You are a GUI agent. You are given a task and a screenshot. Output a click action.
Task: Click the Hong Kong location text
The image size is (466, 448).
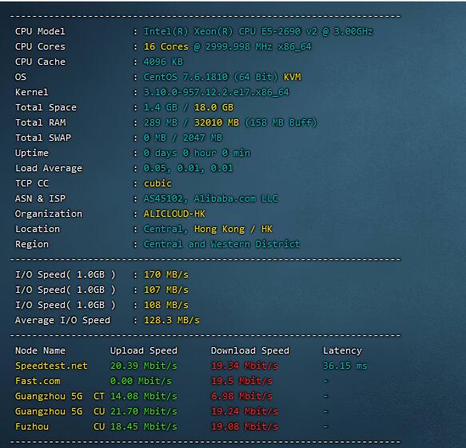[x=219, y=229]
